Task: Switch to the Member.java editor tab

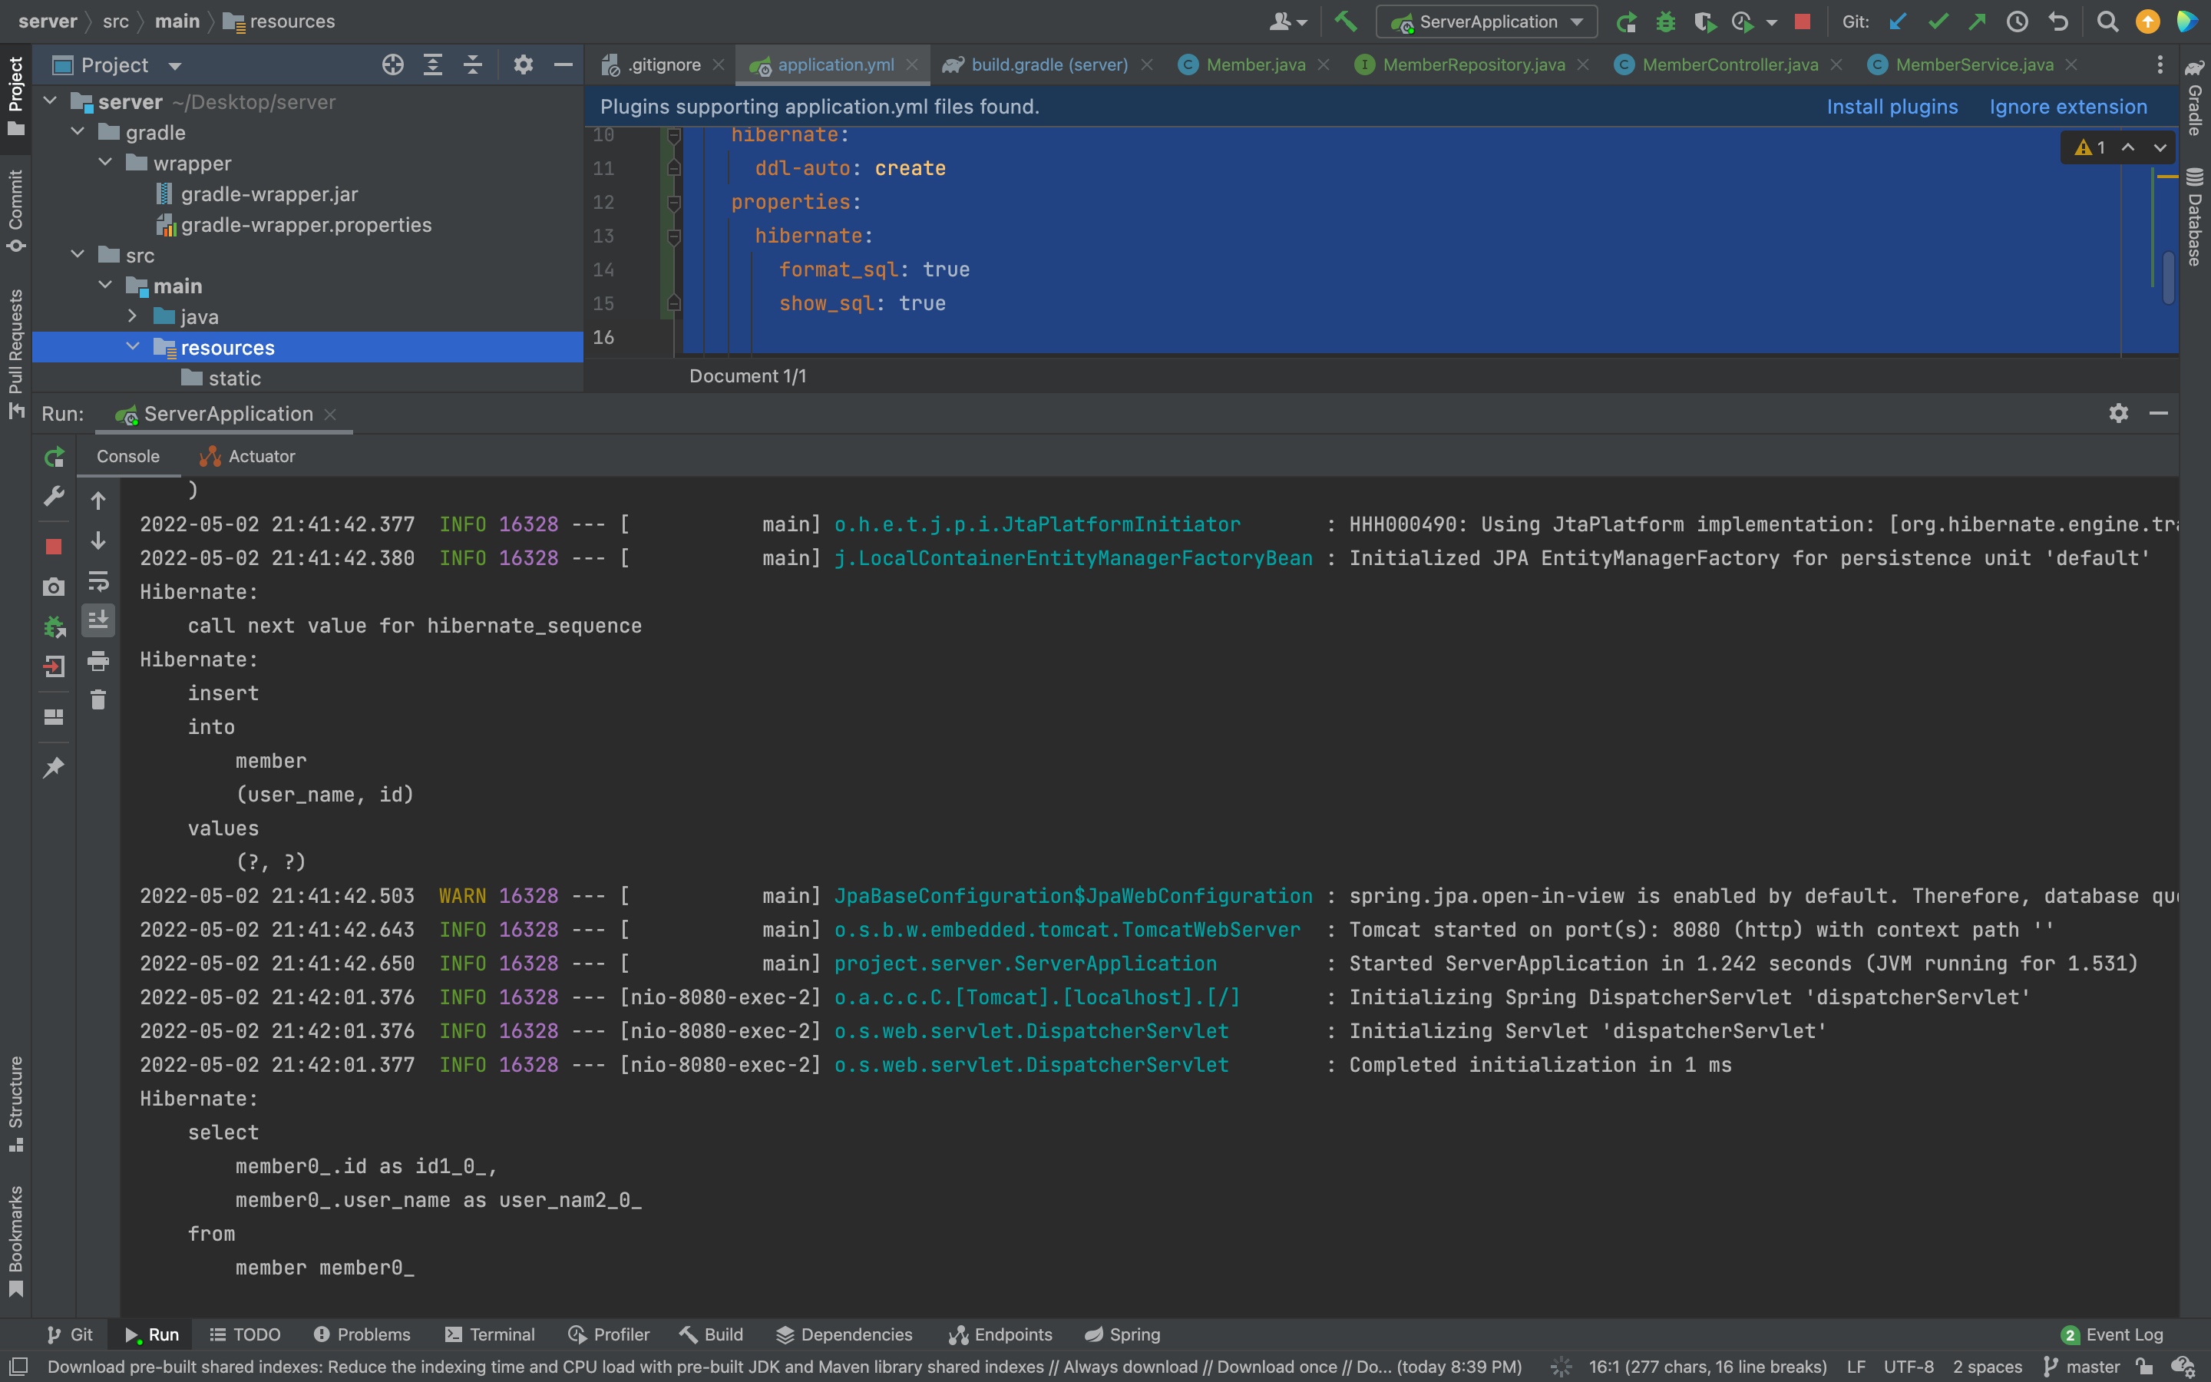Action: click(1254, 65)
